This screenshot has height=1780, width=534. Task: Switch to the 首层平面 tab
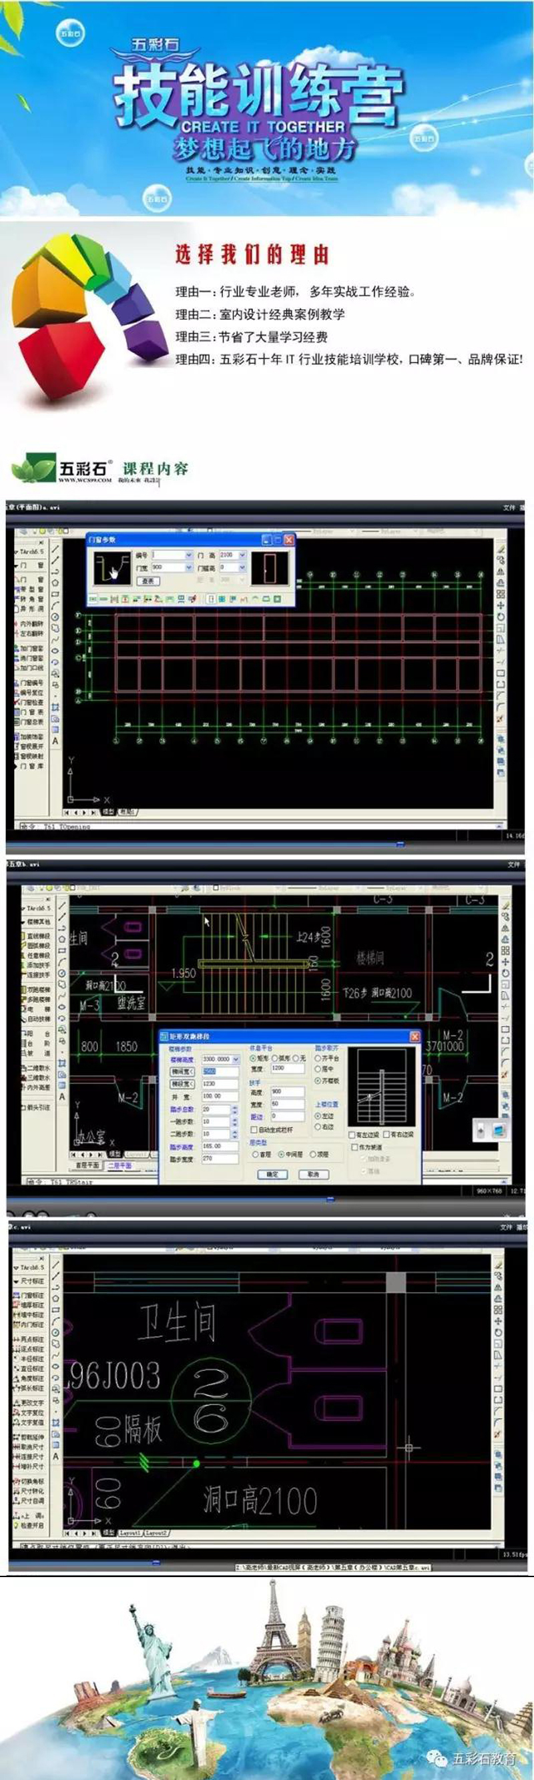(87, 1165)
